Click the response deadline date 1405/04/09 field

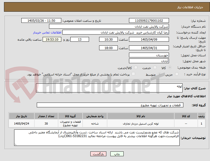[x=149, y=39]
